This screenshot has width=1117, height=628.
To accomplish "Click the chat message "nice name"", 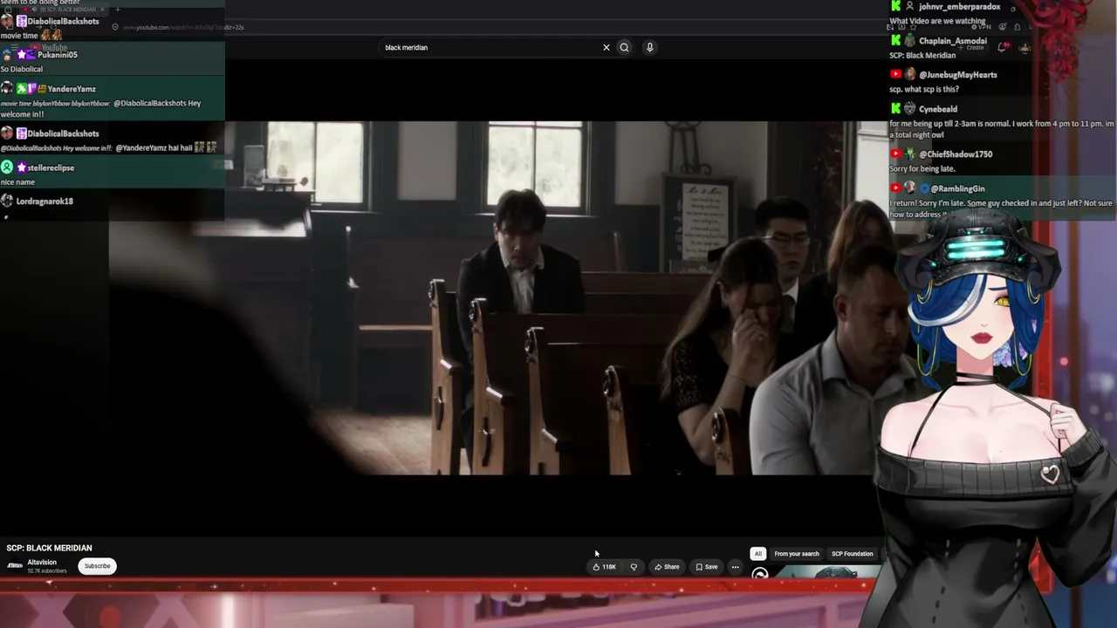I will [17, 181].
